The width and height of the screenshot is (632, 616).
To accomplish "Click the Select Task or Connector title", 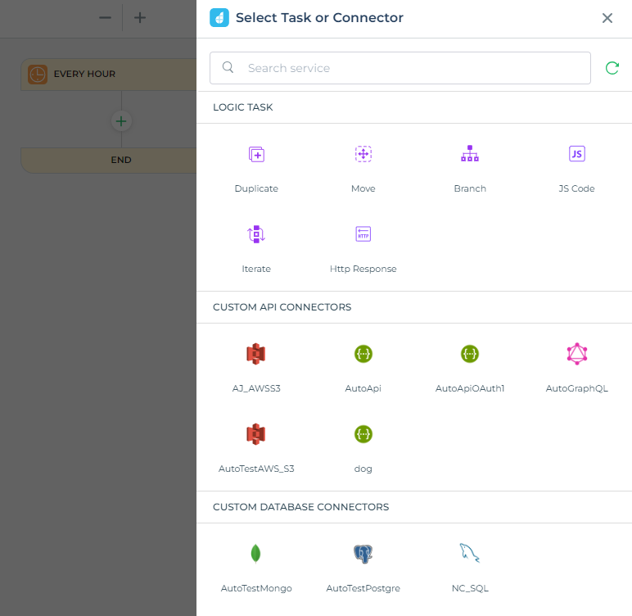I will tap(319, 18).
